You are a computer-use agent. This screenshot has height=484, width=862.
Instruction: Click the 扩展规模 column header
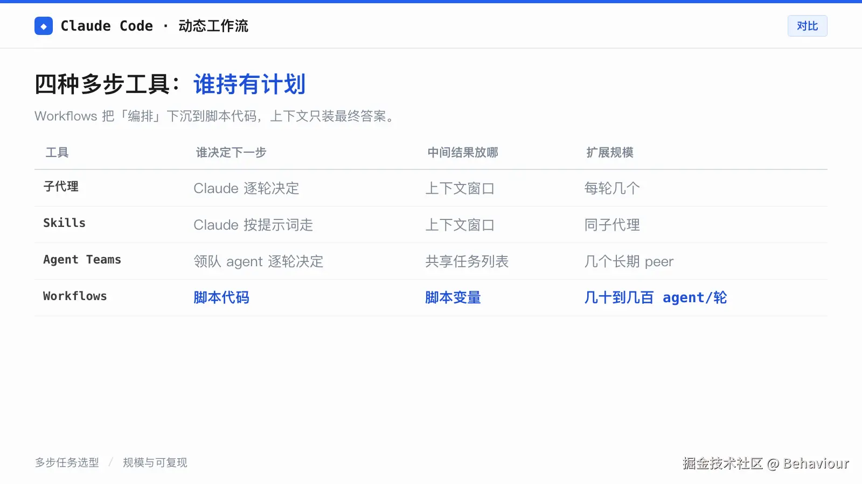610,153
